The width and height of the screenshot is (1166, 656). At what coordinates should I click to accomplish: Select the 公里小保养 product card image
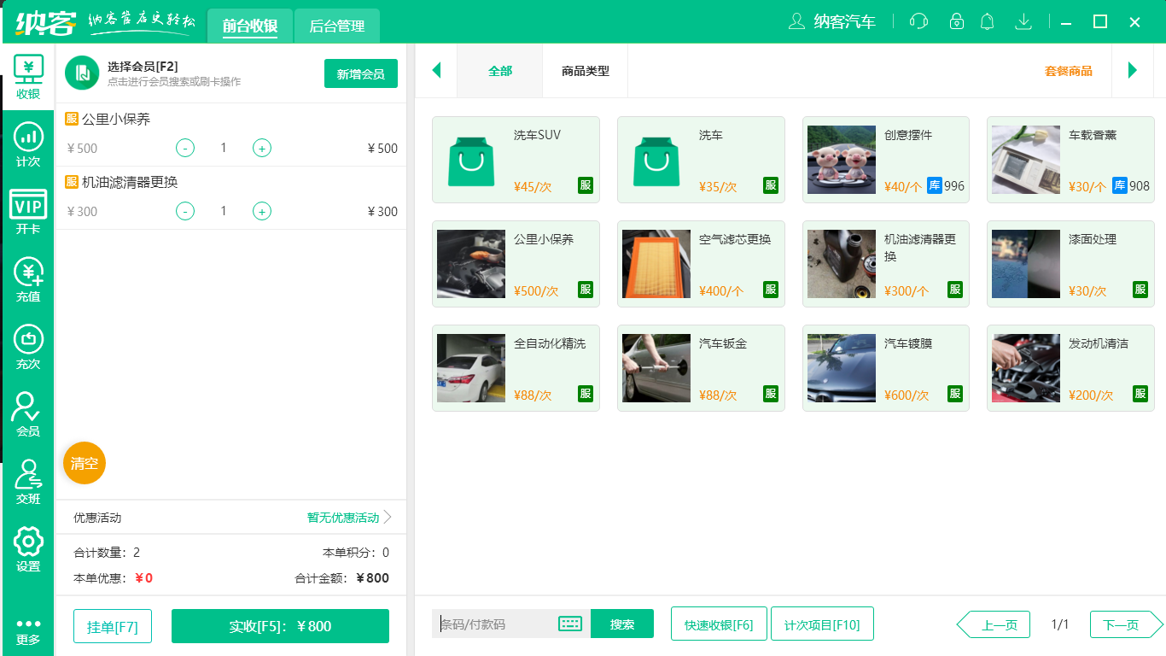(471, 264)
